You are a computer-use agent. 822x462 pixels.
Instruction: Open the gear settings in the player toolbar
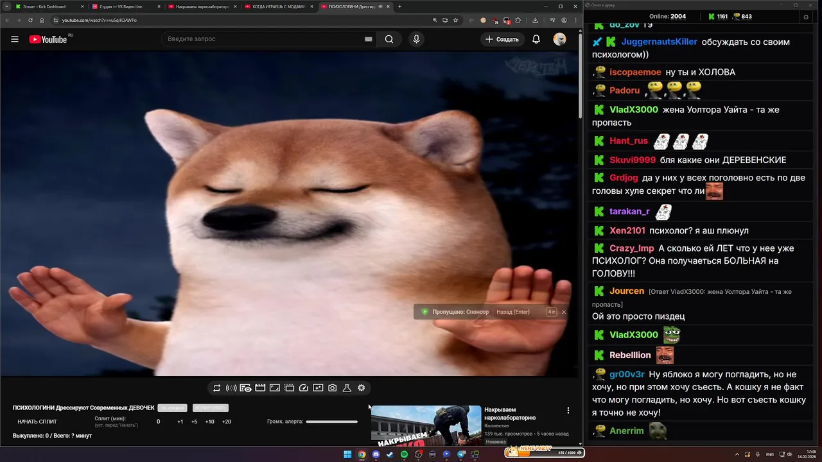[x=362, y=388]
